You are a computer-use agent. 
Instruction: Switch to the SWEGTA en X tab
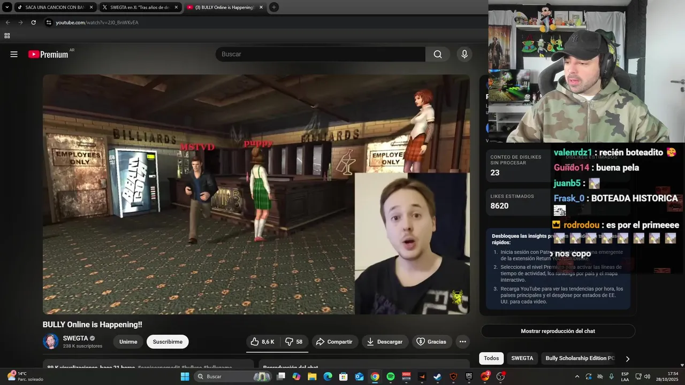140,7
